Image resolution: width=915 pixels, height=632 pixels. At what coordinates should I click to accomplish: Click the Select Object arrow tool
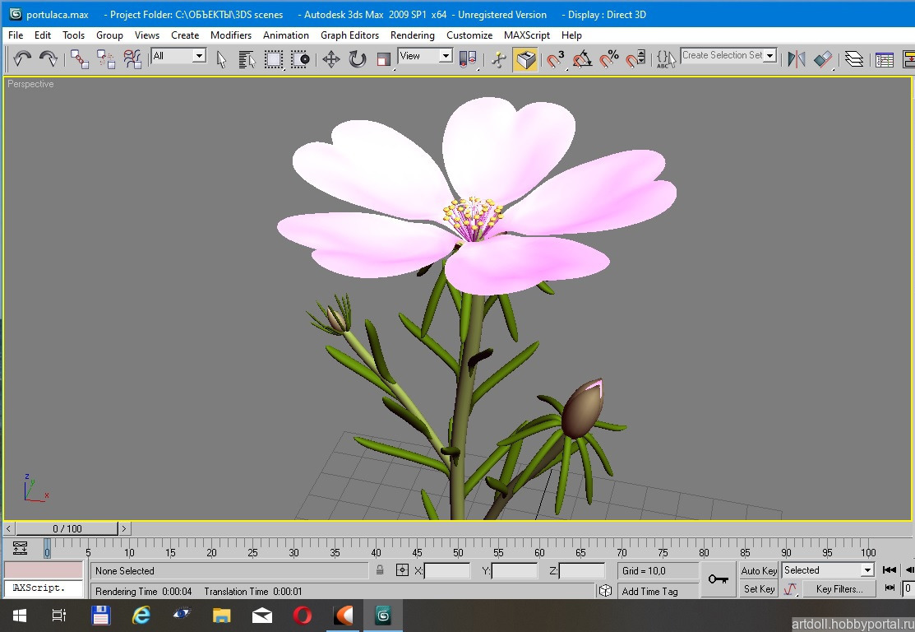click(221, 59)
